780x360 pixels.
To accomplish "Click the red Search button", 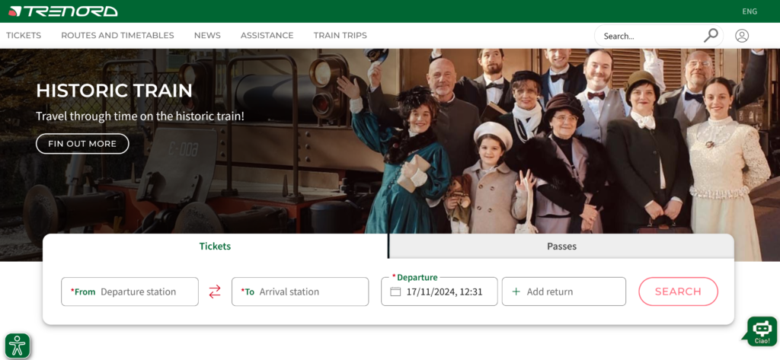I will click(x=678, y=292).
